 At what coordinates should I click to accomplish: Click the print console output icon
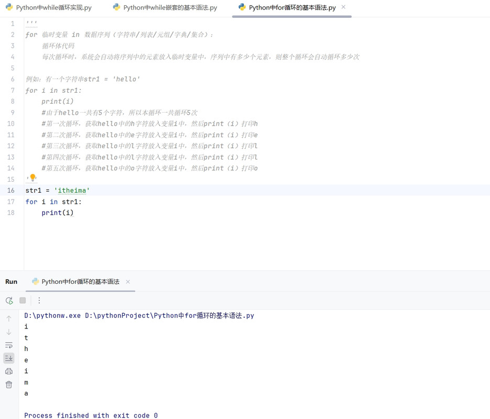9,371
